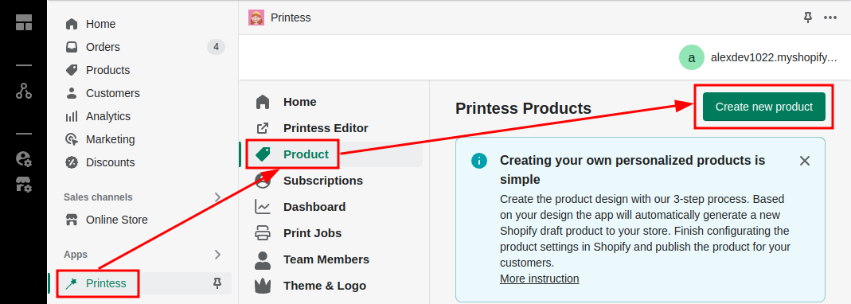
Task: Click the Printess Products heading
Action: click(x=523, y=108)
